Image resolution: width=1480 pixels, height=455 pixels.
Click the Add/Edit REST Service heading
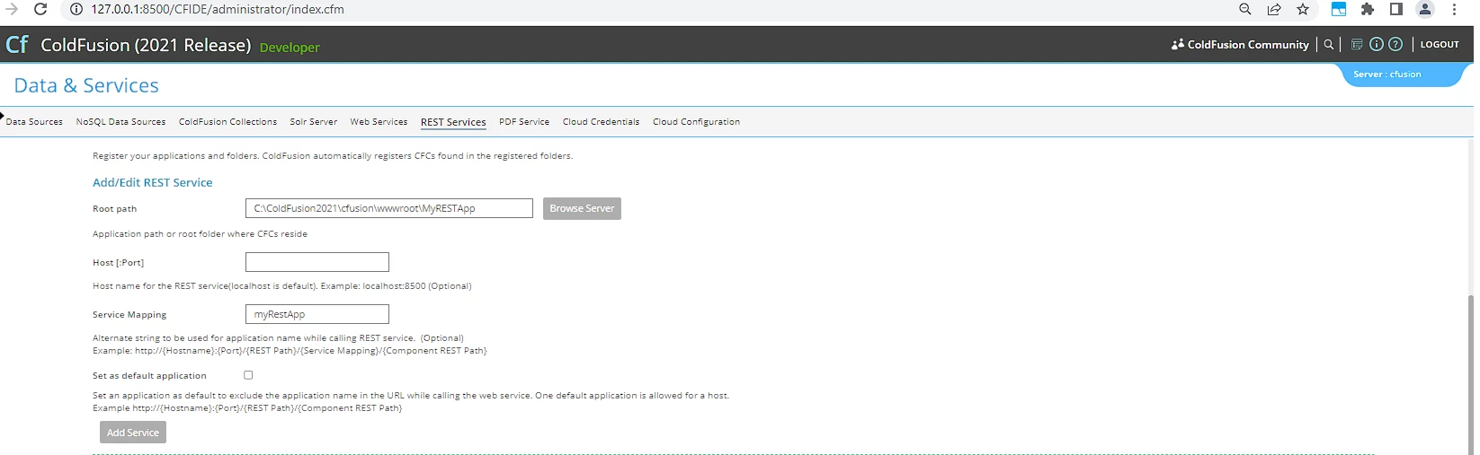coord(153,182)
